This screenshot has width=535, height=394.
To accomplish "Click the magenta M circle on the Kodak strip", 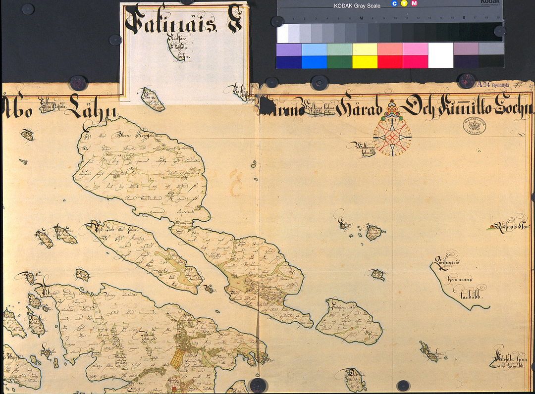I will click(414, 4).
